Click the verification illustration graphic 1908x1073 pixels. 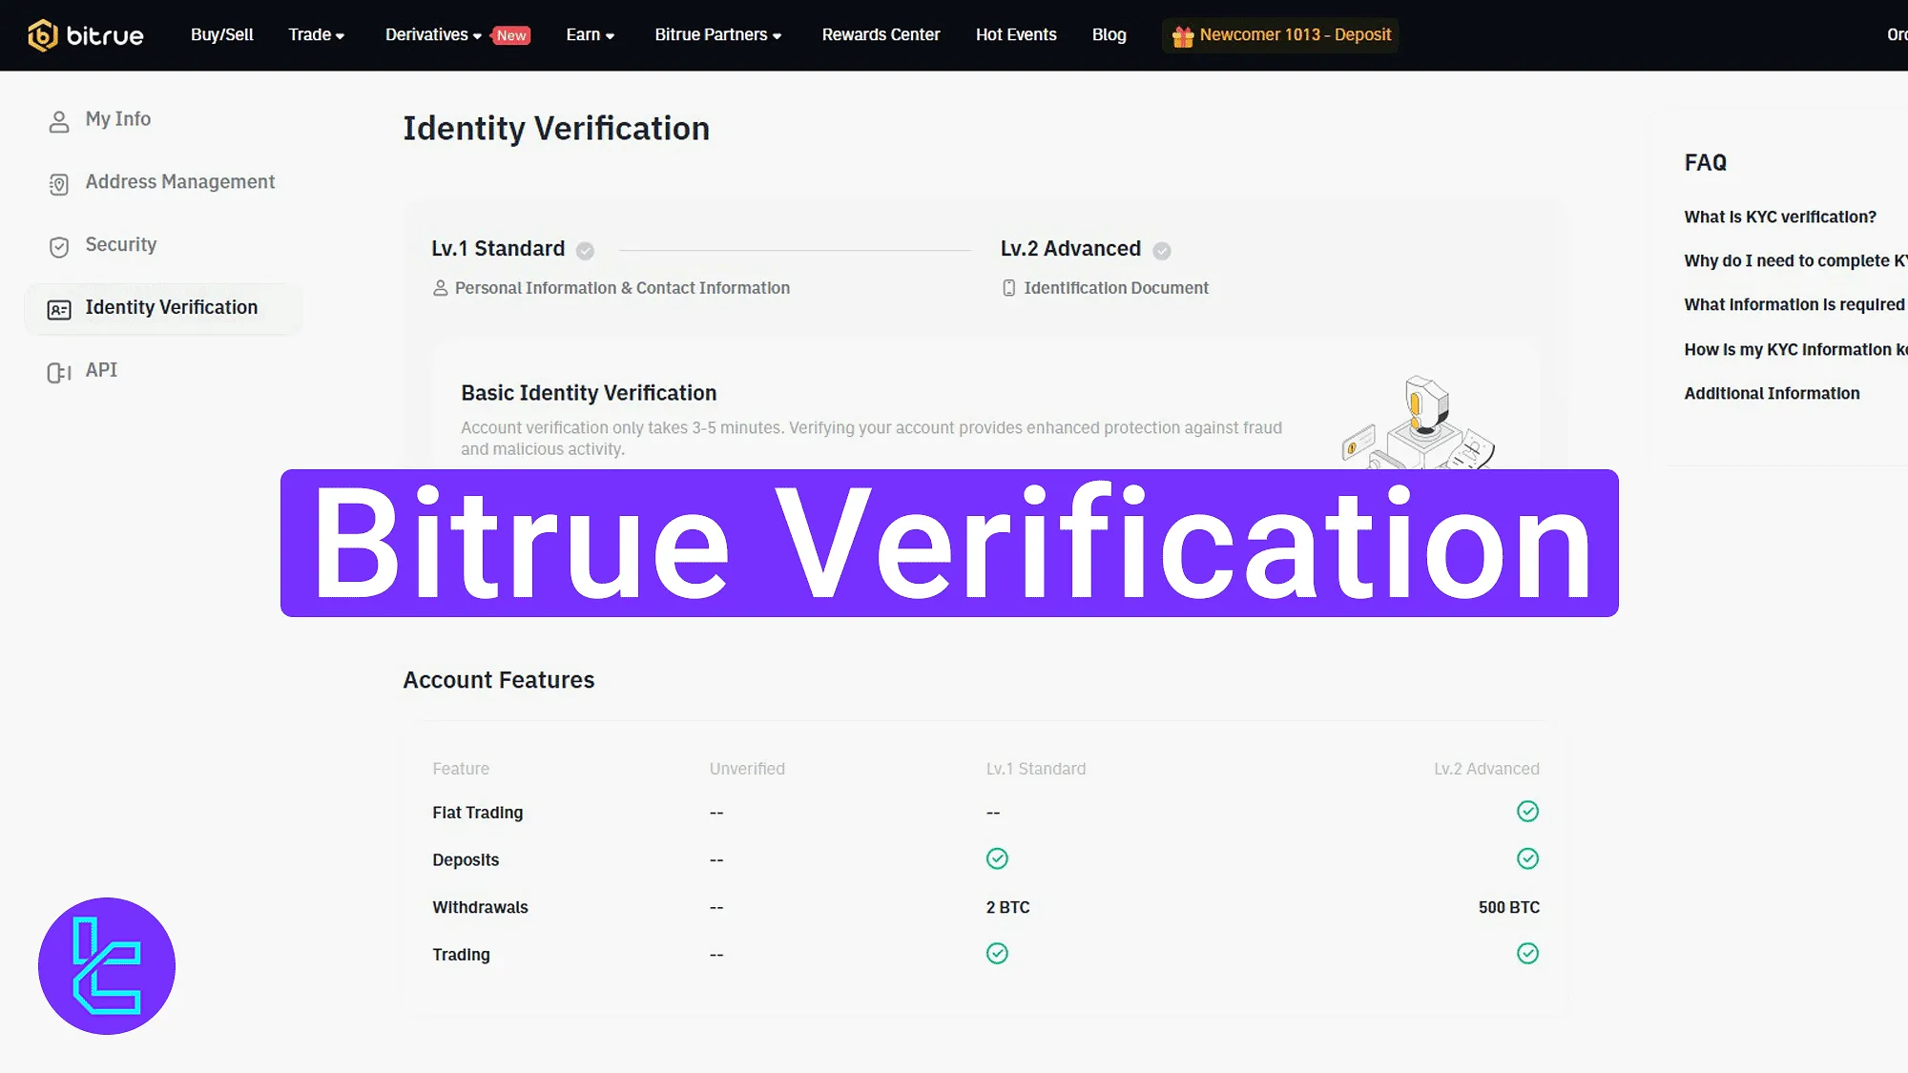[1419, 422]
